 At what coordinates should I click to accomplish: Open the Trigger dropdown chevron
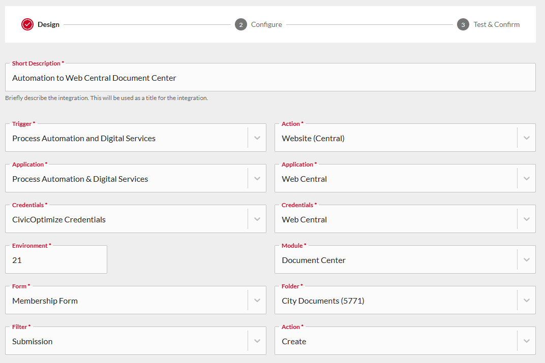[257, 138]
